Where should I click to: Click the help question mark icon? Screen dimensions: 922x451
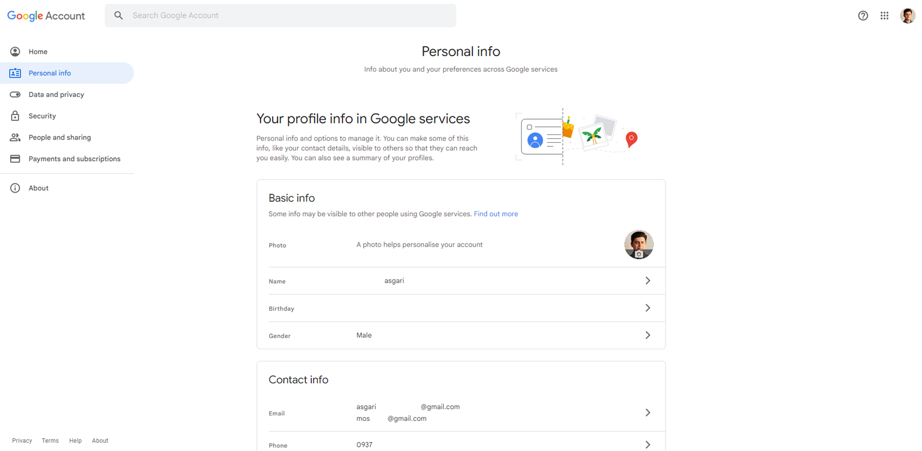coord(863,16)
